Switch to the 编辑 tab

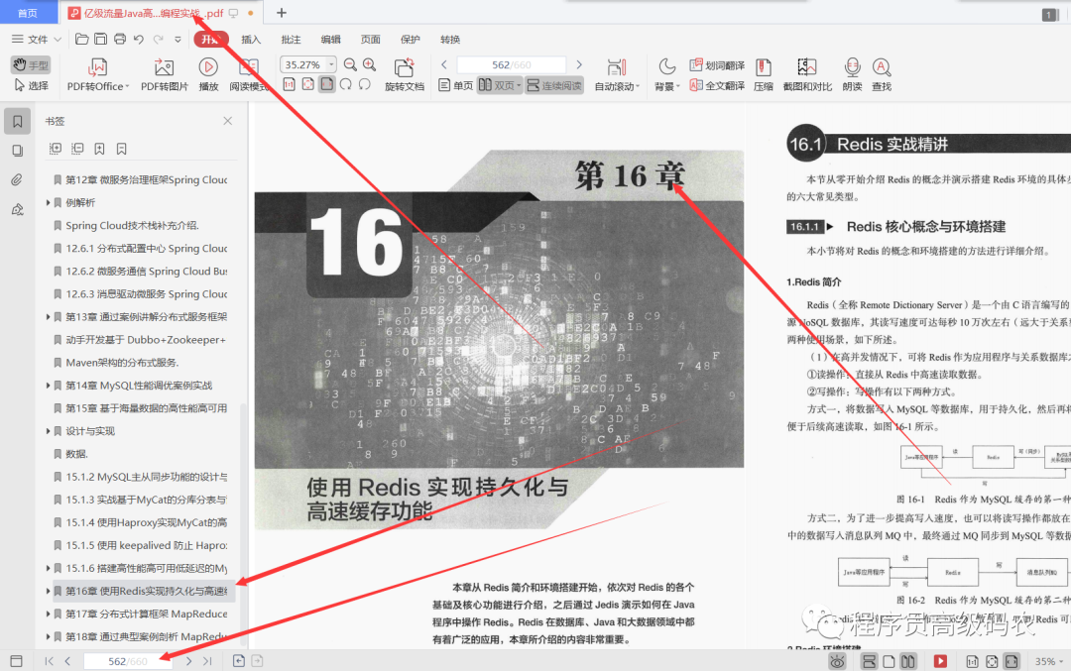[330, 40]
